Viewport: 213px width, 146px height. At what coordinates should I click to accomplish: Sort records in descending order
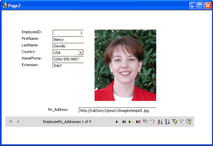tap(167, 122)
